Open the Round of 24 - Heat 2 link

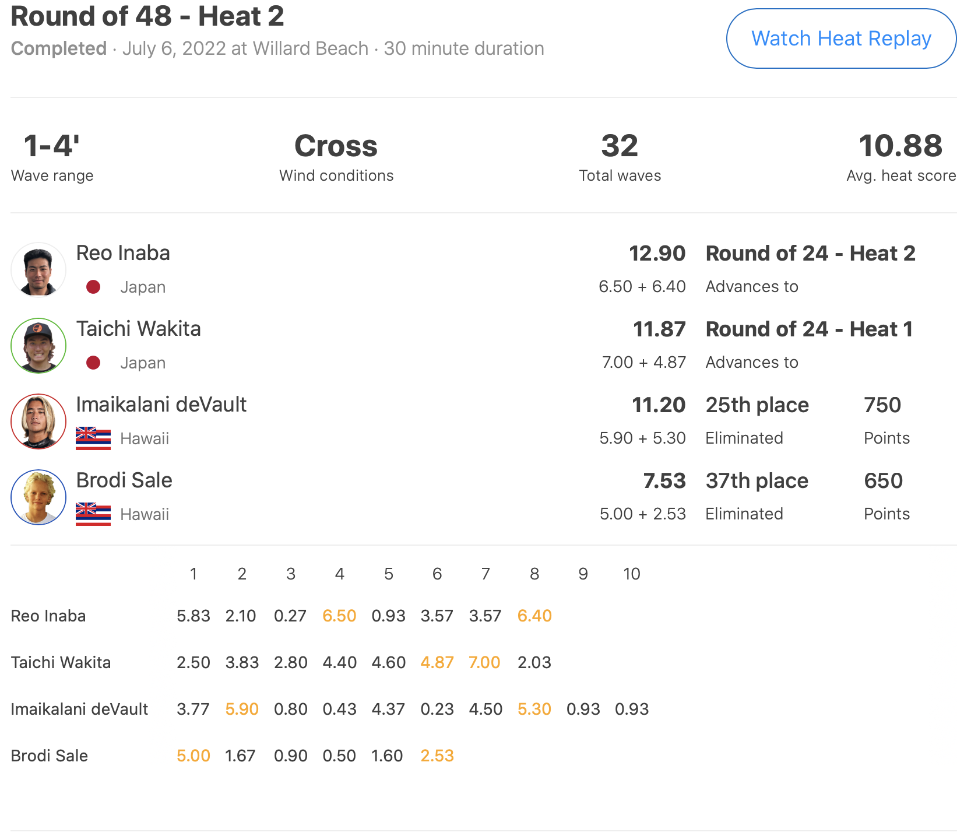[810, 254]
